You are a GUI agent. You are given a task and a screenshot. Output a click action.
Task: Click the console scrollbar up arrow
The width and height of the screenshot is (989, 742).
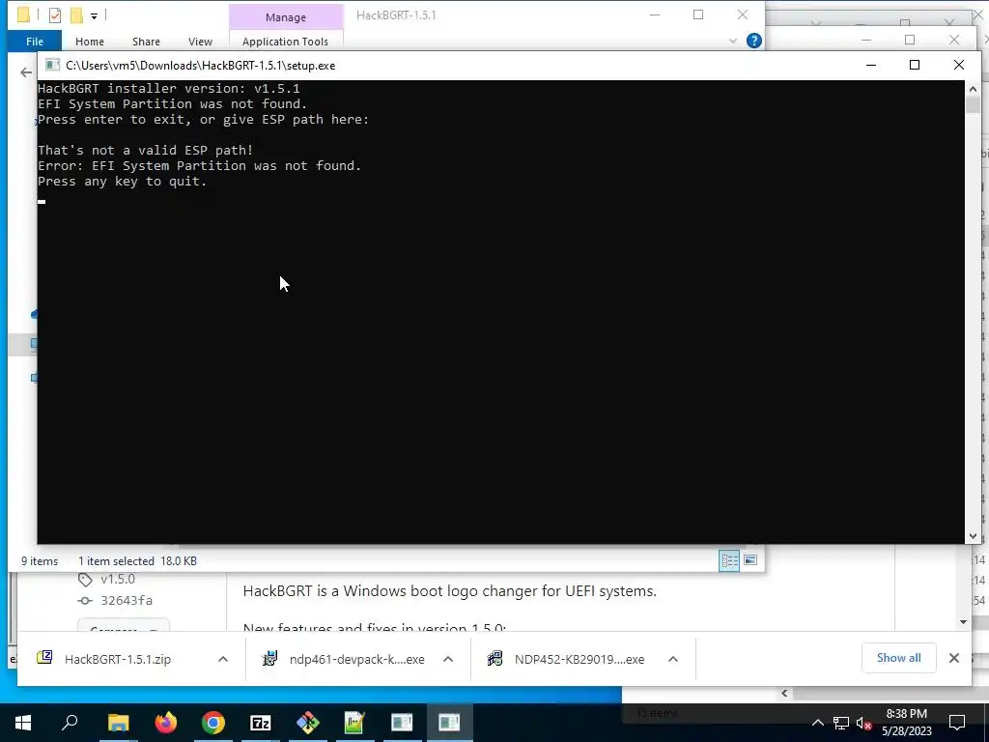pos(973,89)
